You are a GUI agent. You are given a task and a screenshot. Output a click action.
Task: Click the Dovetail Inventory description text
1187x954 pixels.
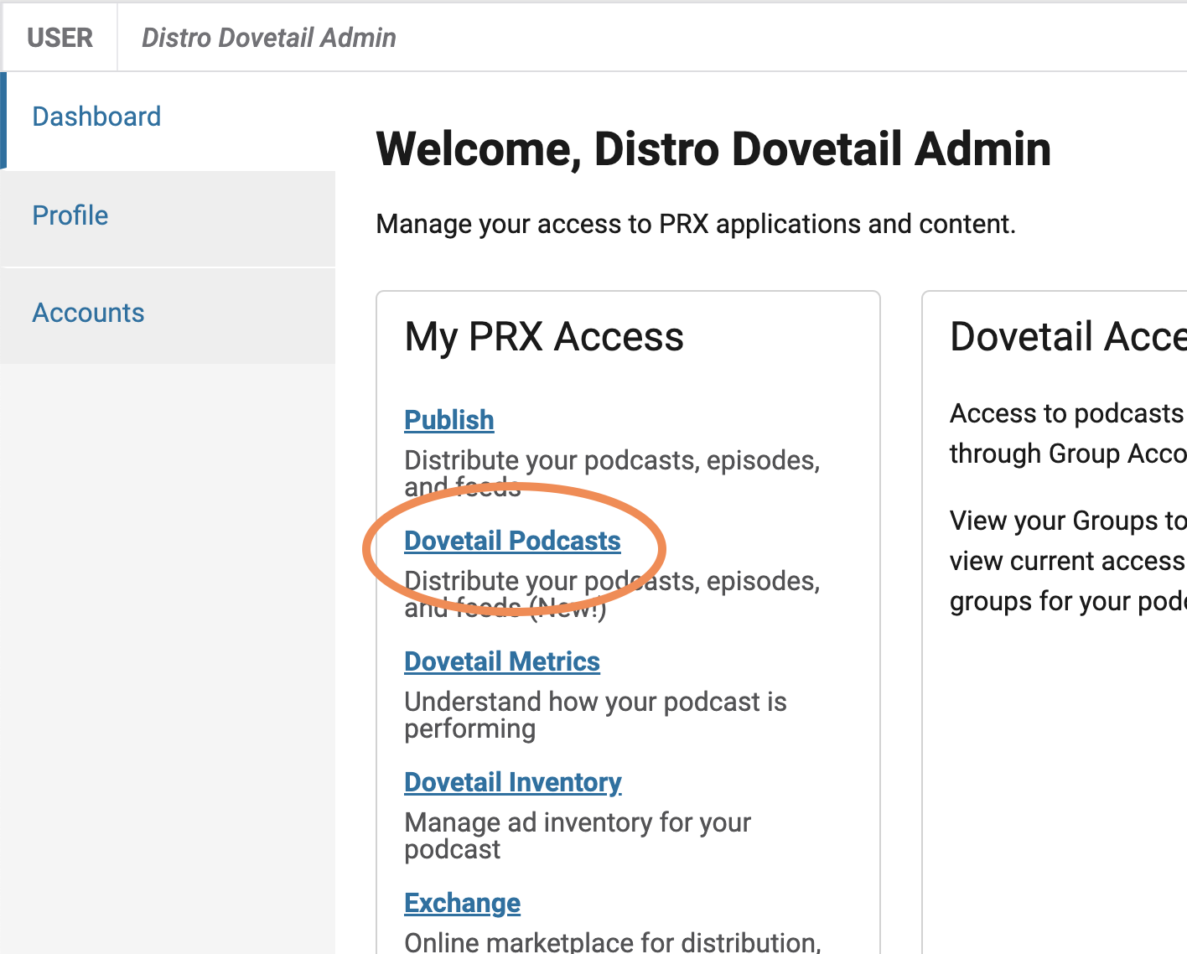tap(578, 835)
